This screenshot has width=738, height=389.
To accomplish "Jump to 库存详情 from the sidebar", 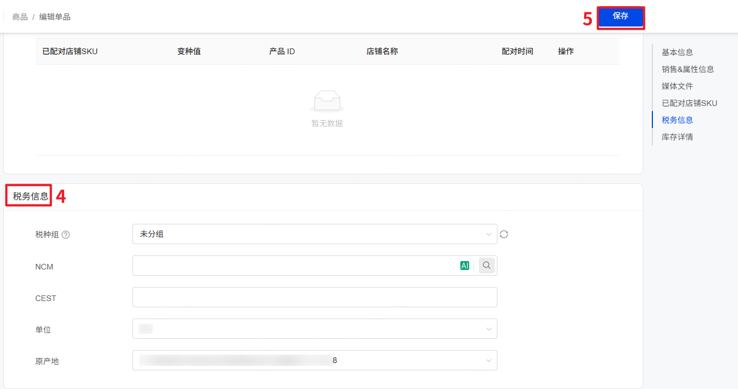I will coord(677,137).
